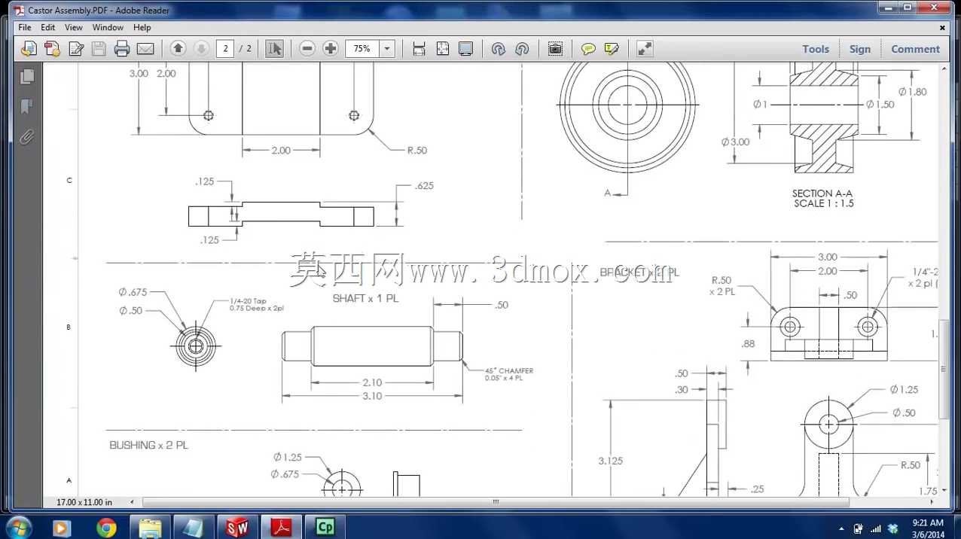Toggle full screen expand arrows icon
This screenshot has height=539, width=961.
[x=645, y=49]
